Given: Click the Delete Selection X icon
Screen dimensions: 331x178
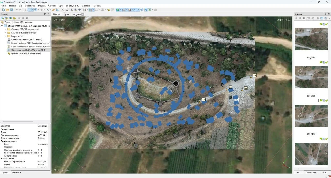Looking at the screenshot, I should (62, 10).
